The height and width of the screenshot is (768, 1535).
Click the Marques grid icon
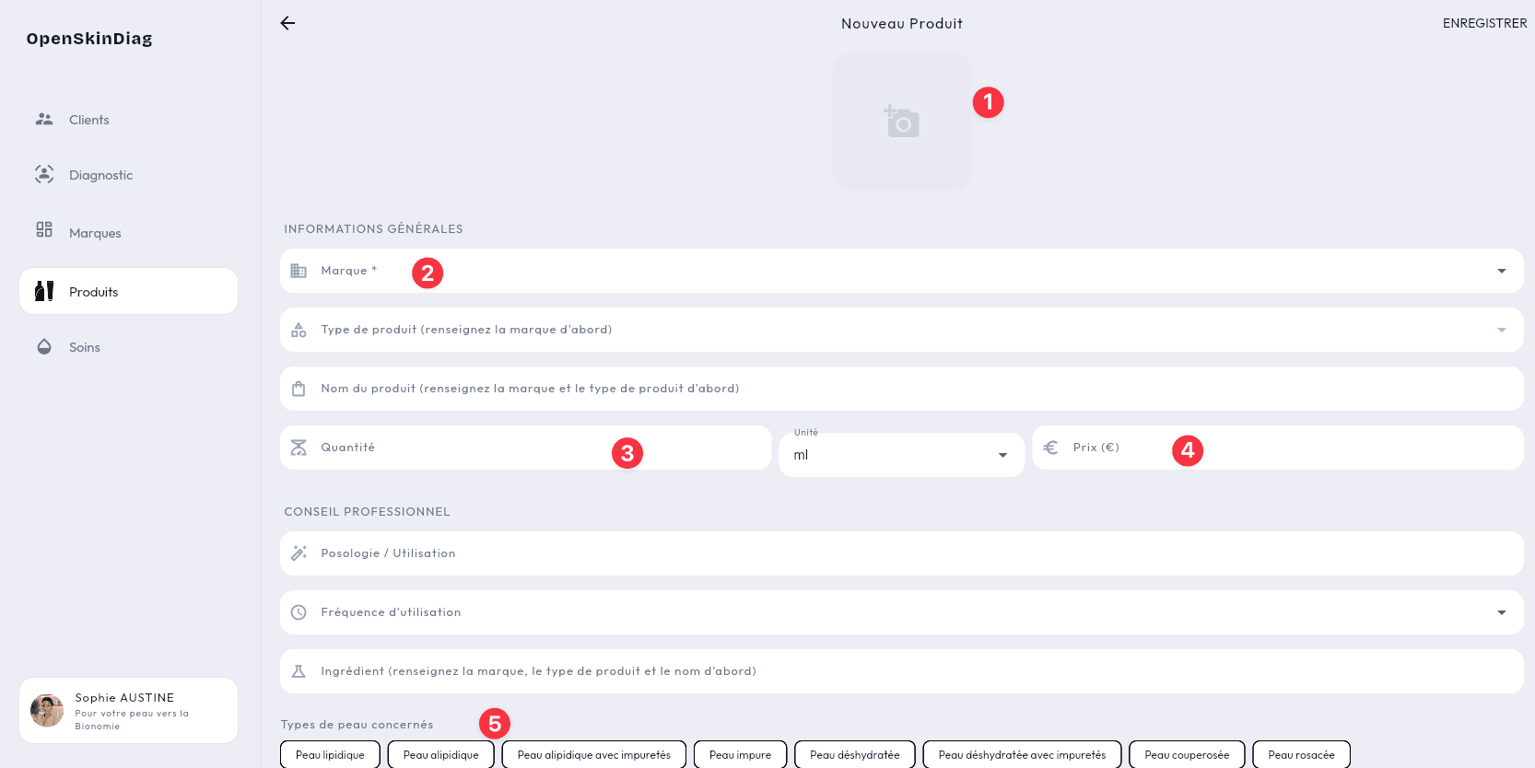(44, 229)
